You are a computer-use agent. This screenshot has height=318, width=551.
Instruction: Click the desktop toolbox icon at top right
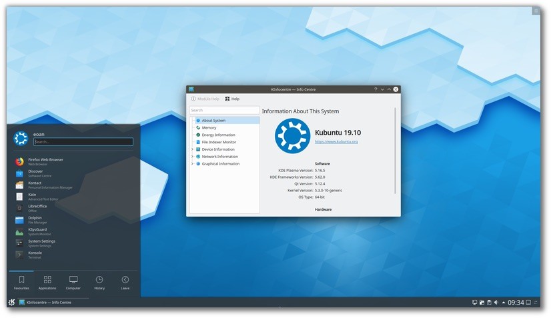[536, 11]
